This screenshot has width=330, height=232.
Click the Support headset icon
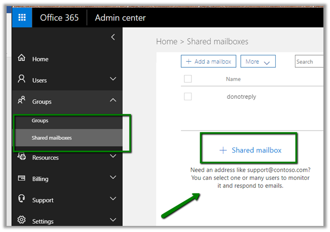pyautogui.click(x=22, y=200)
